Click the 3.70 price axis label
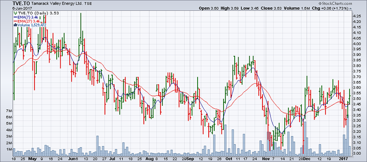Screen dimensions: 367x162 pyautogui.click(x=357, y=77)
